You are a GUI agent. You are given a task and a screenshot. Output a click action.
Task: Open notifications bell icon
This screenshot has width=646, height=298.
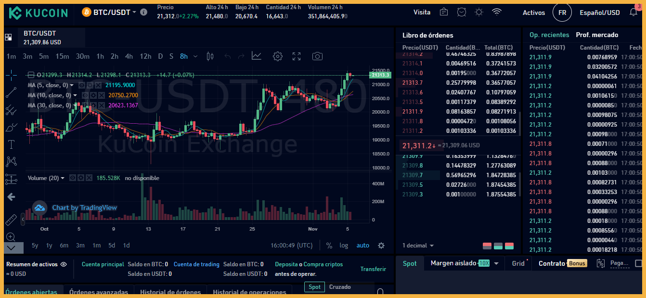633,13
